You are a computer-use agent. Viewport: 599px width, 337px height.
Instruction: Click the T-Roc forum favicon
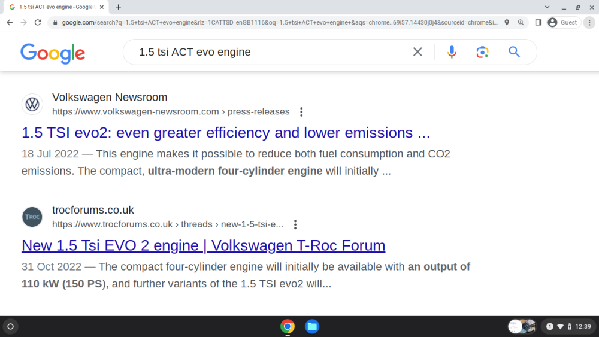[x=32, y=217]
